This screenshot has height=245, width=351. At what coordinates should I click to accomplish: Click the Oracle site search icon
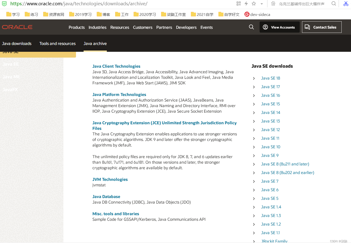(251, 27)
